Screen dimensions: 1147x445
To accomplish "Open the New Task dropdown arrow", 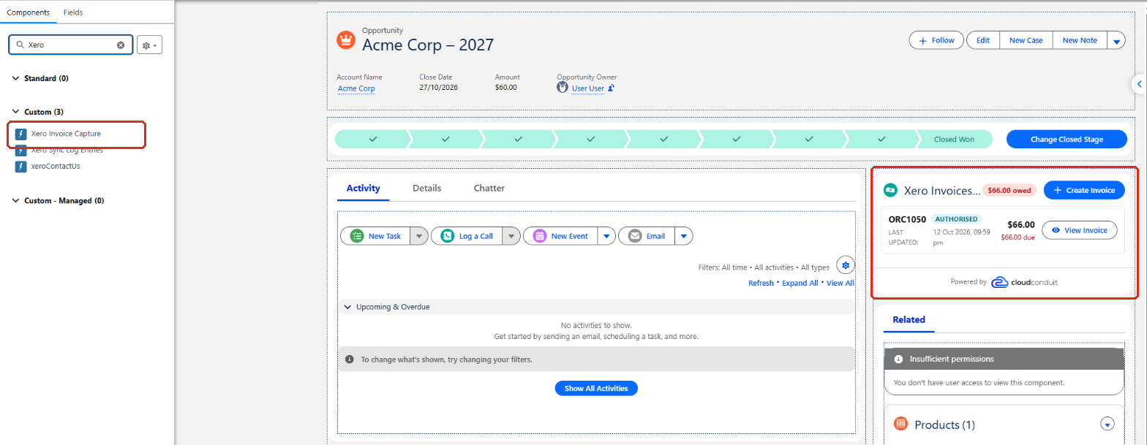I will (418, 236).
